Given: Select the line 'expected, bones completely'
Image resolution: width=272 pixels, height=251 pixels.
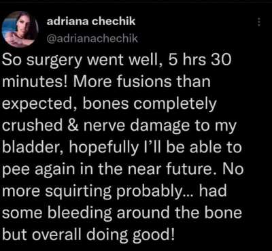Looking at the screenshot, I should pyautogui.click(x=109, y=105).
